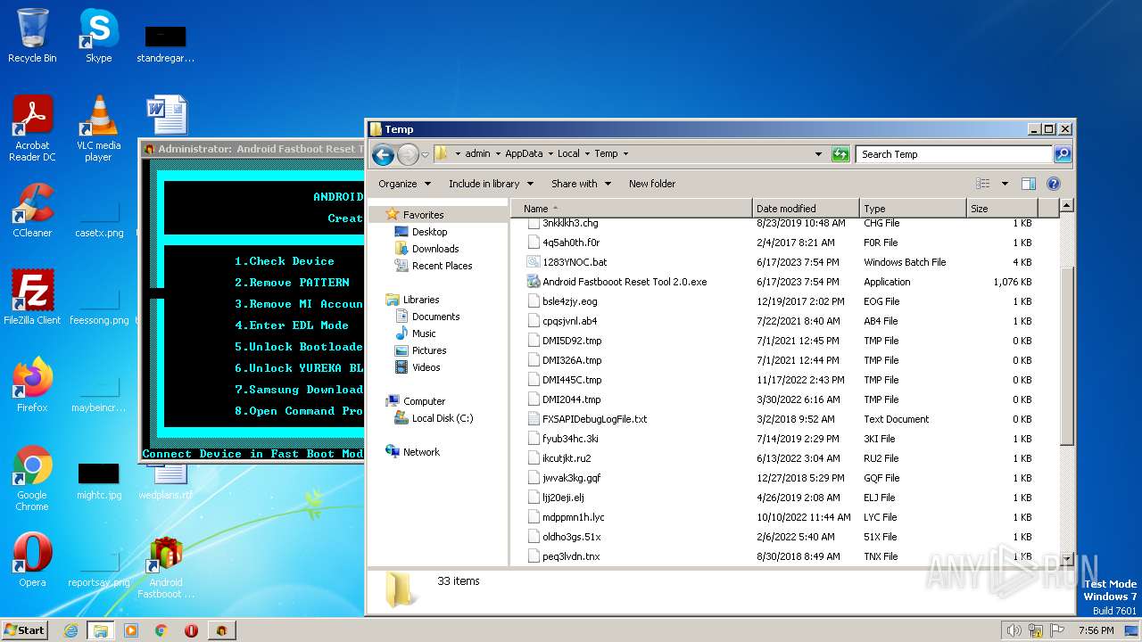Open address bar history dropdown arrow
Image resolution: width=1142 pixels, height=642 pixels.
coord(818,154)
